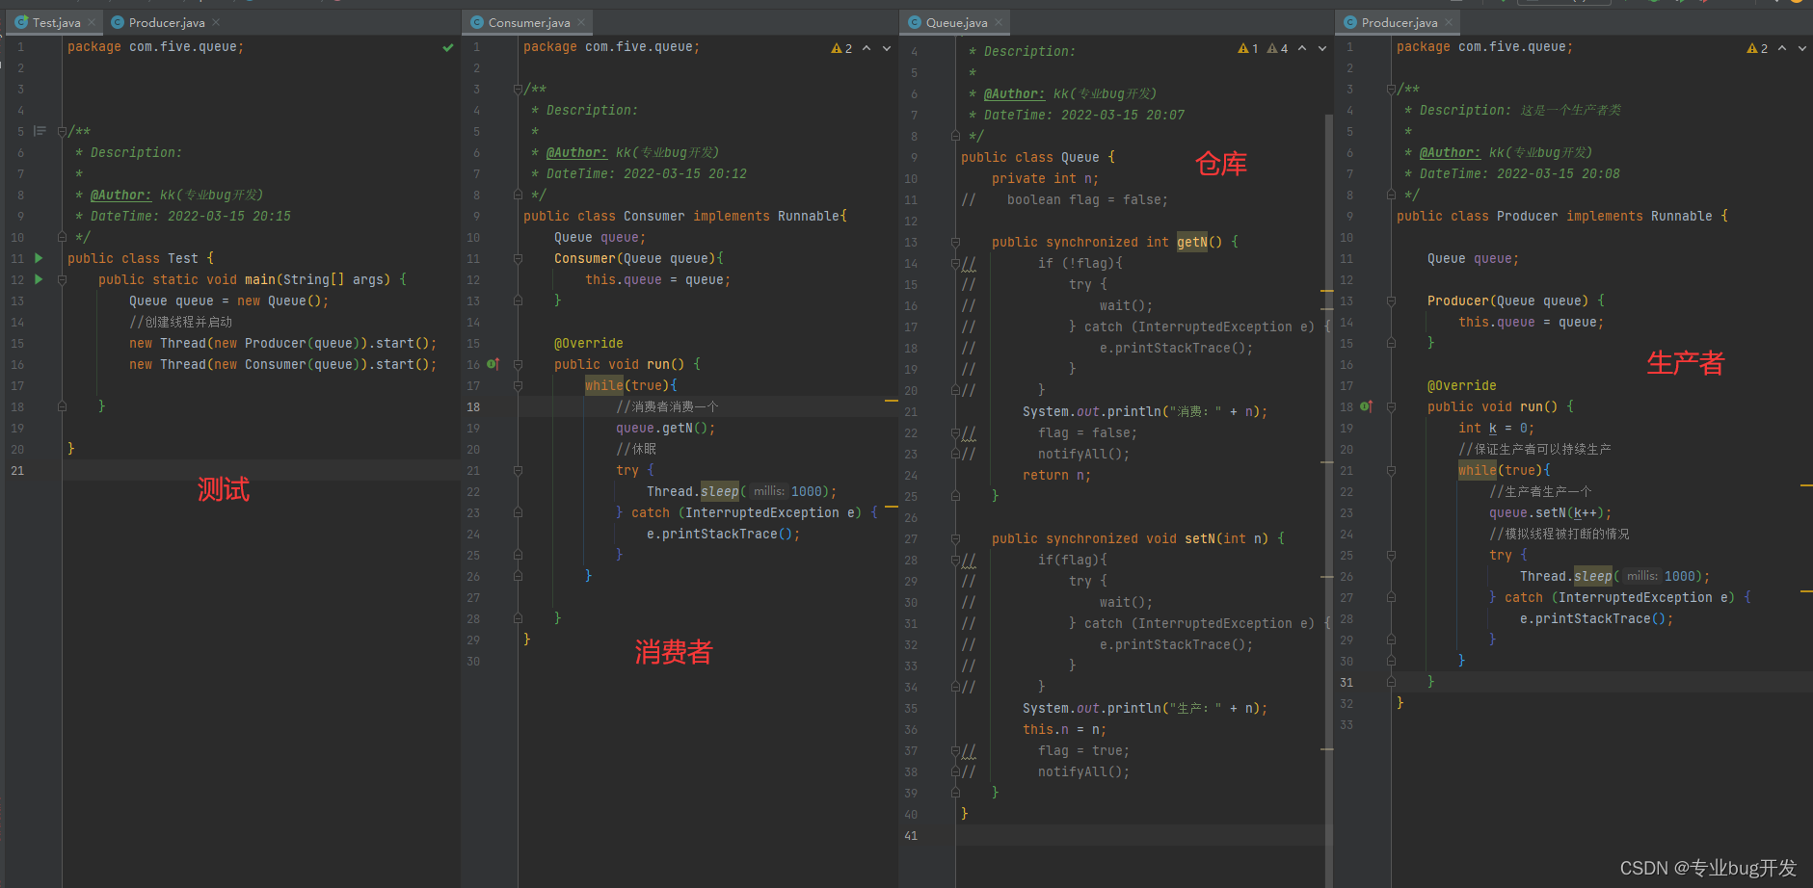The height and width of the screenshot is (888, 1813).
Task: Collapse the Consumer constructor block
Action: pos(518,258)
